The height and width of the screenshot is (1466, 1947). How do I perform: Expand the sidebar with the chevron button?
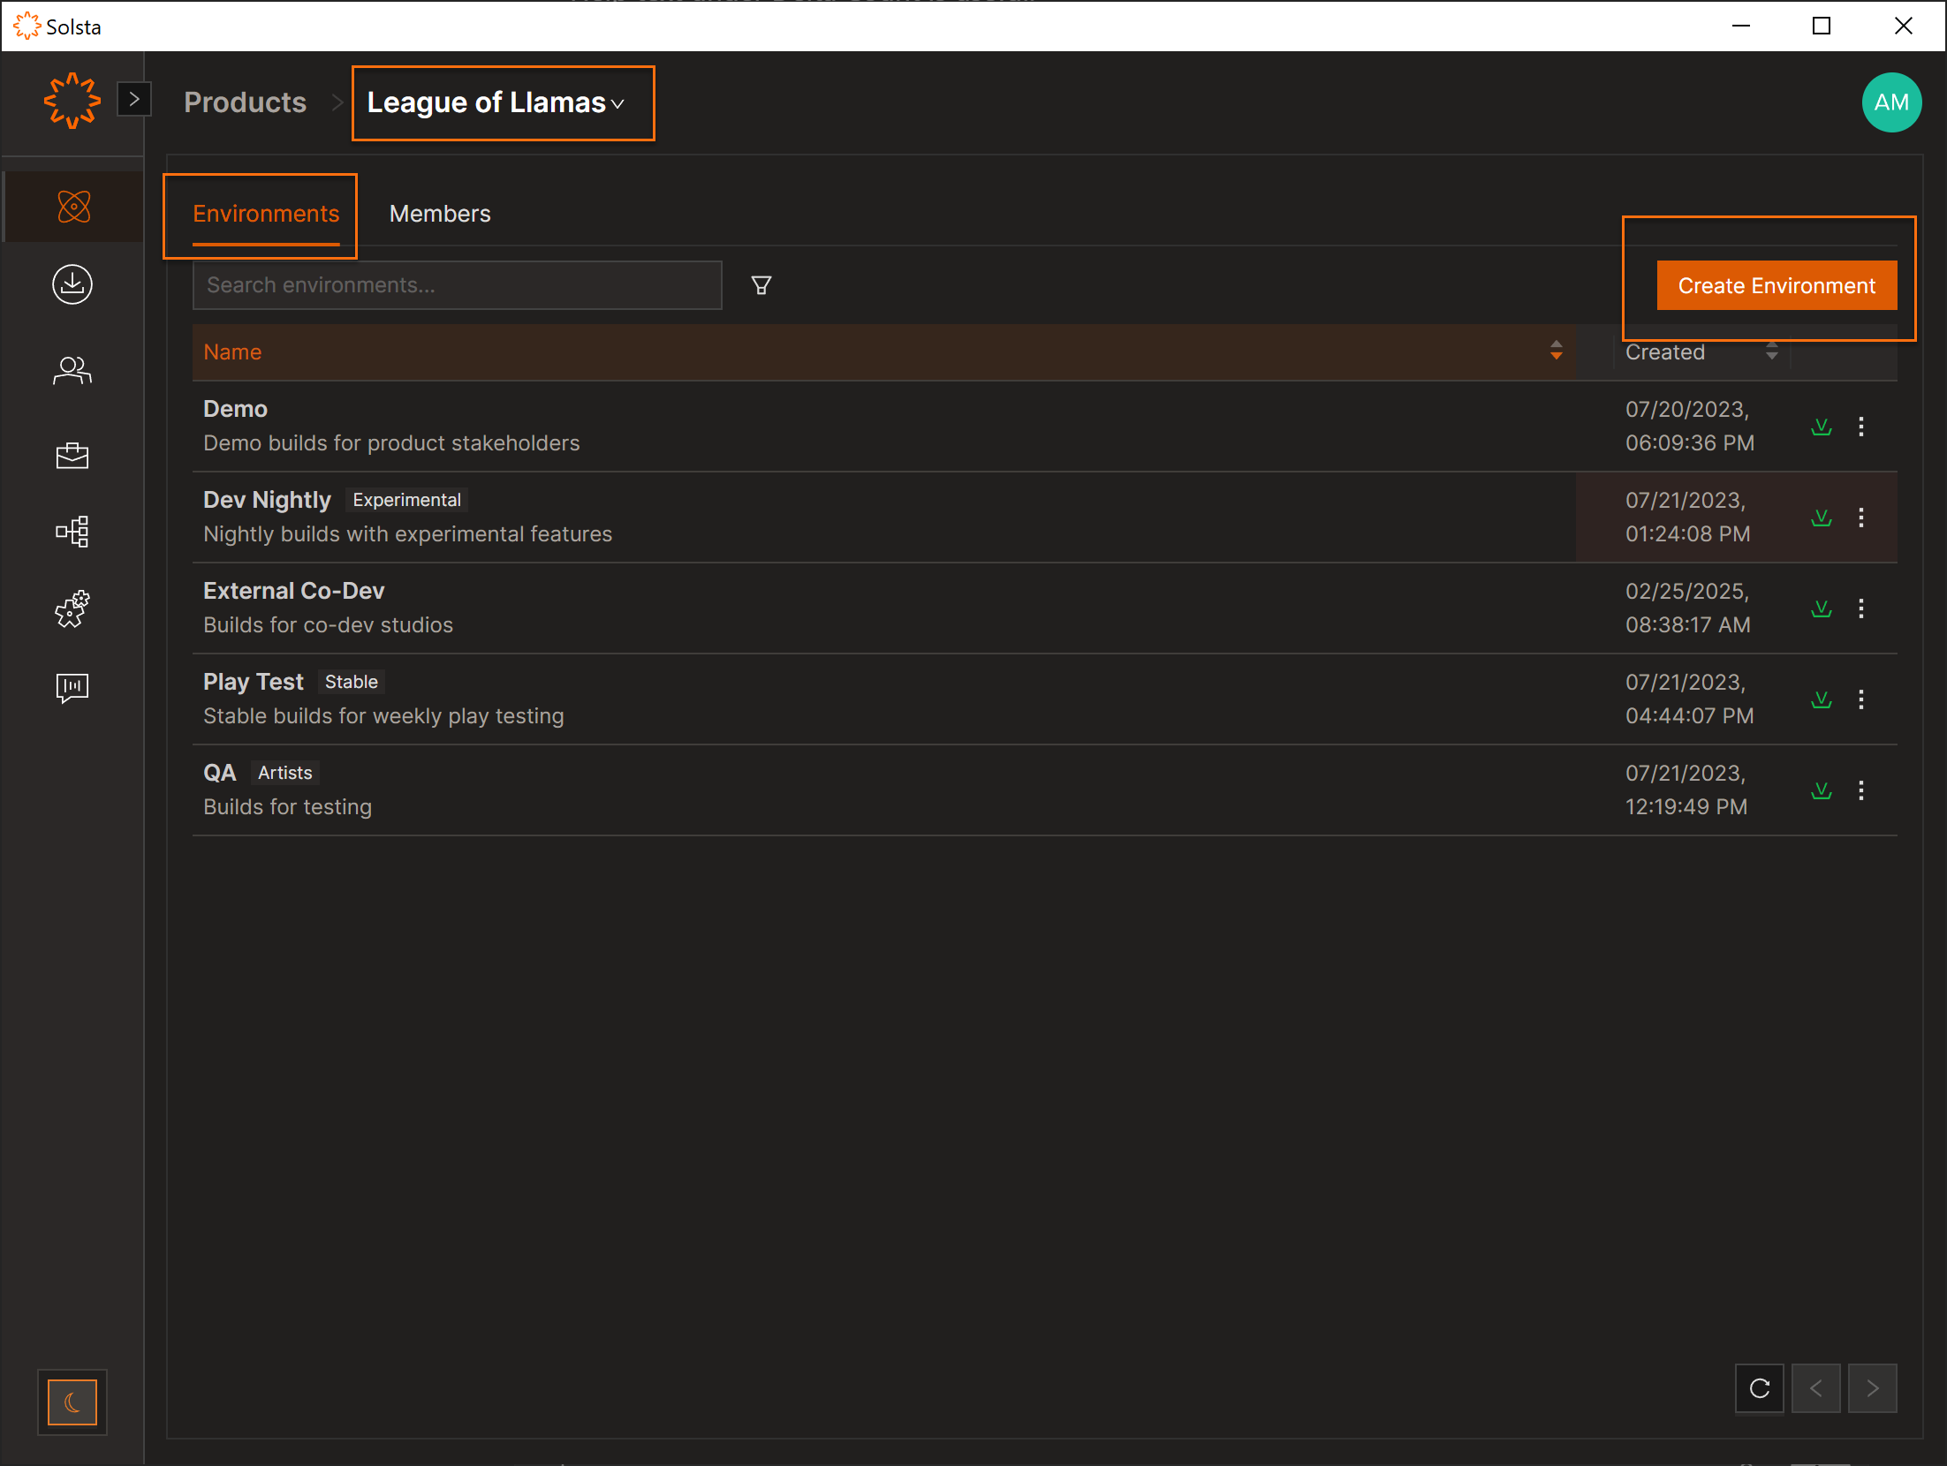point(134,99)
